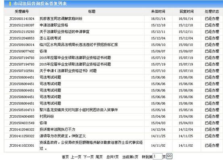Click the 市司法局咨询投诉答复列表 panel title
This screenshot has height=160, width=223.
click(40, 4)
